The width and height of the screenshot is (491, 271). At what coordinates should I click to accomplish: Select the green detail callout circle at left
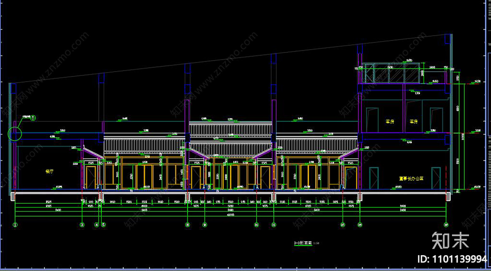pyautogui.click(x=14, y=134)
